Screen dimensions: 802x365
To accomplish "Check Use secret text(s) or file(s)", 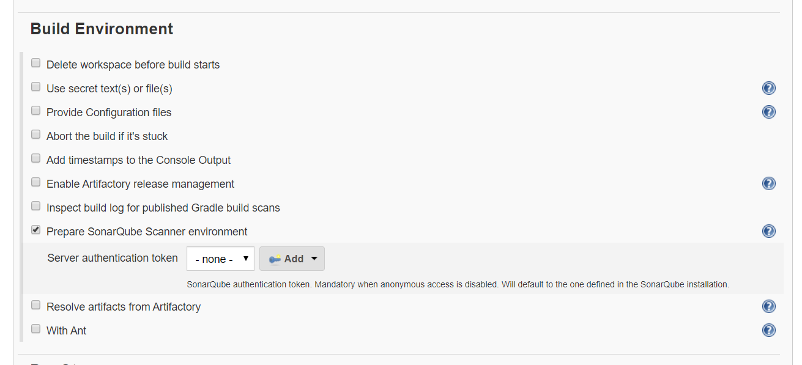I will pos(36,87).
